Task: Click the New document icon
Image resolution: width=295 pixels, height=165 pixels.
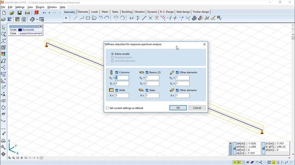Action: point(4,13)
